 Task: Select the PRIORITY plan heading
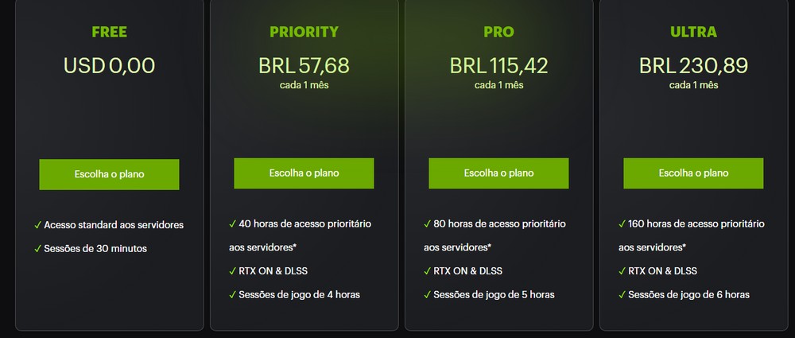(304, 32)
